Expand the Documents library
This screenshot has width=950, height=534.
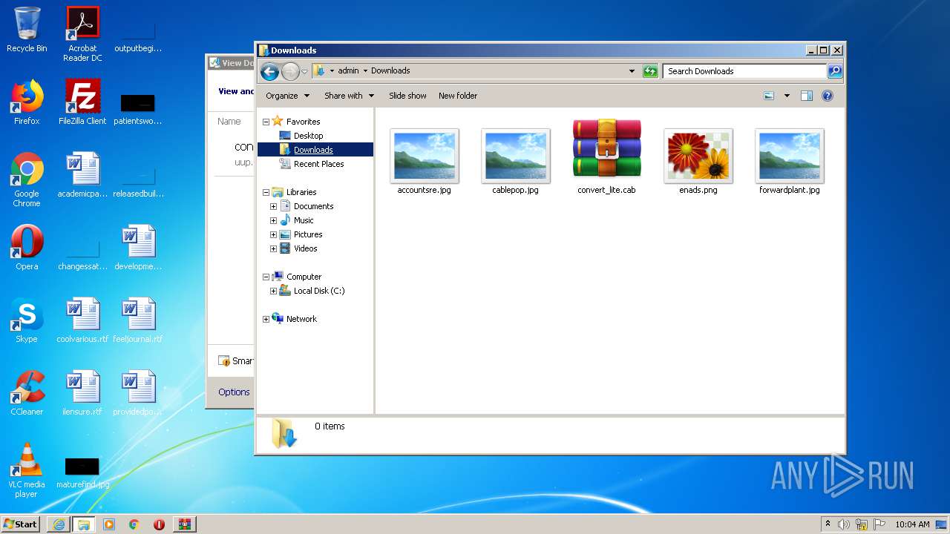pyautogui.click(x=273, y=206)
